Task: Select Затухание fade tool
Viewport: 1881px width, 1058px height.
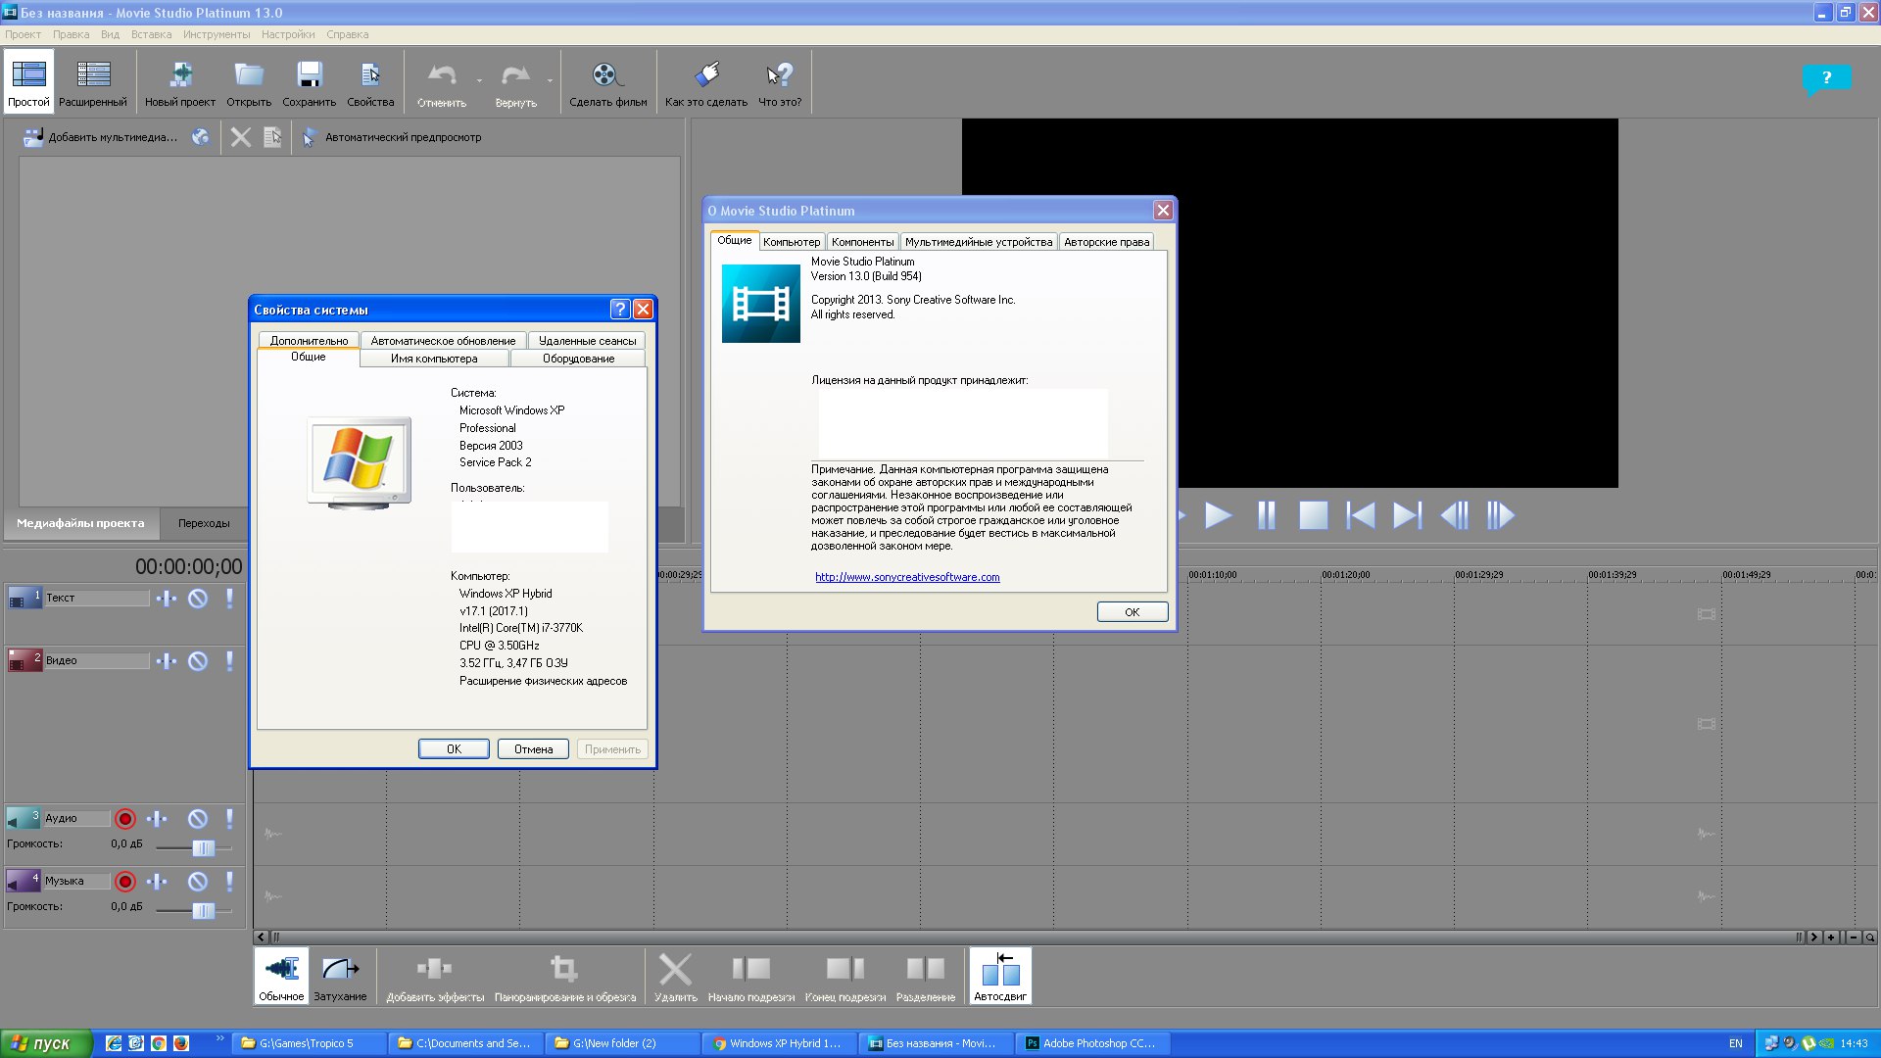Action: point(340,976)
